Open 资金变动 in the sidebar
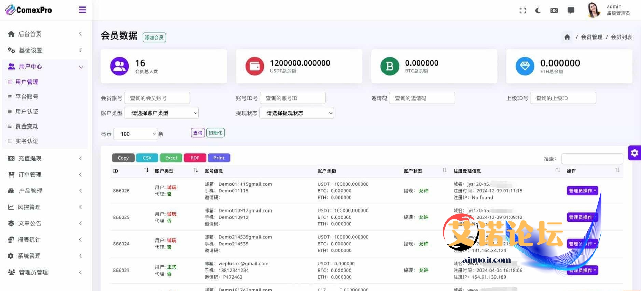The height and width of the screenshot is (291, 641). click(x=27, y=126)
